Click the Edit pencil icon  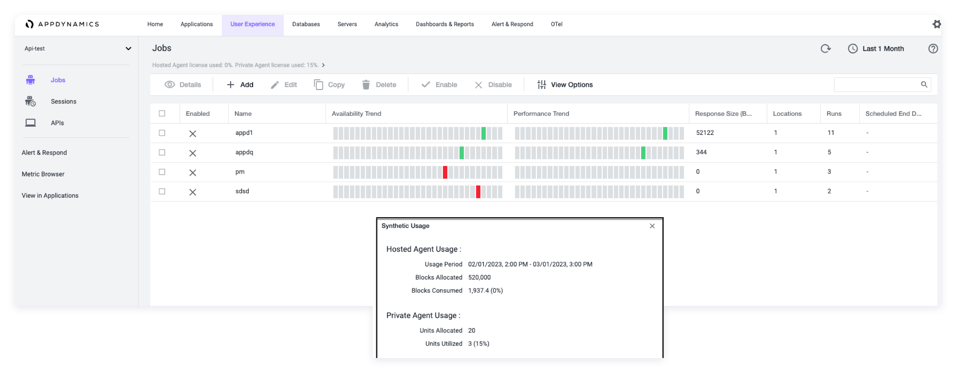click(275, 85)
